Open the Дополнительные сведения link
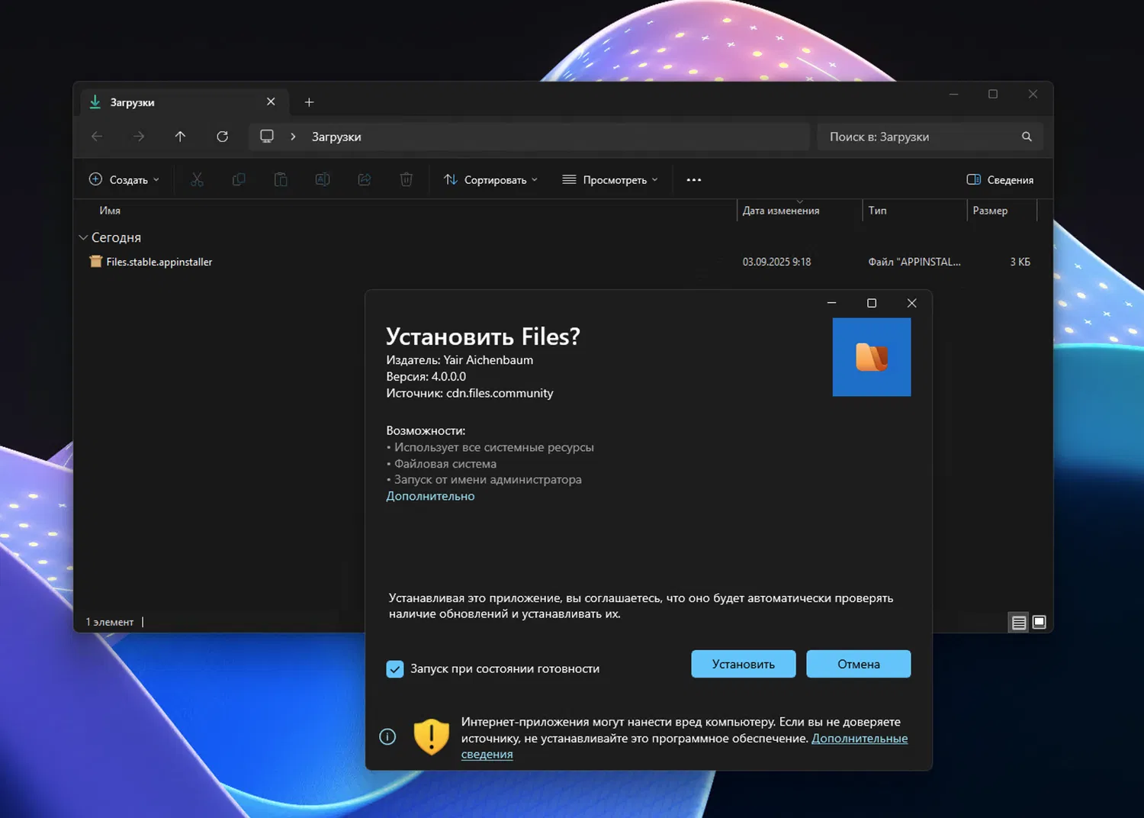Viewport: 1144px width, 818px height. [860, 739]
